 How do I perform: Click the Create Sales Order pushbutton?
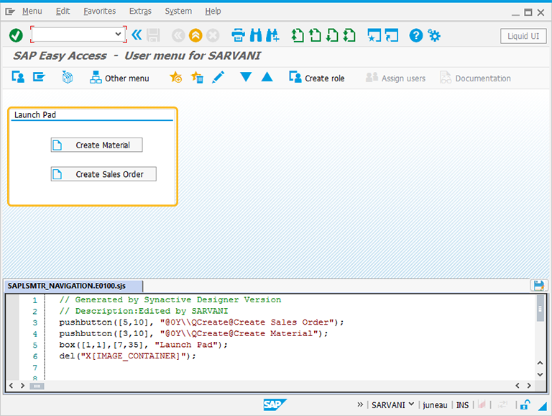(x=103, y=174)
